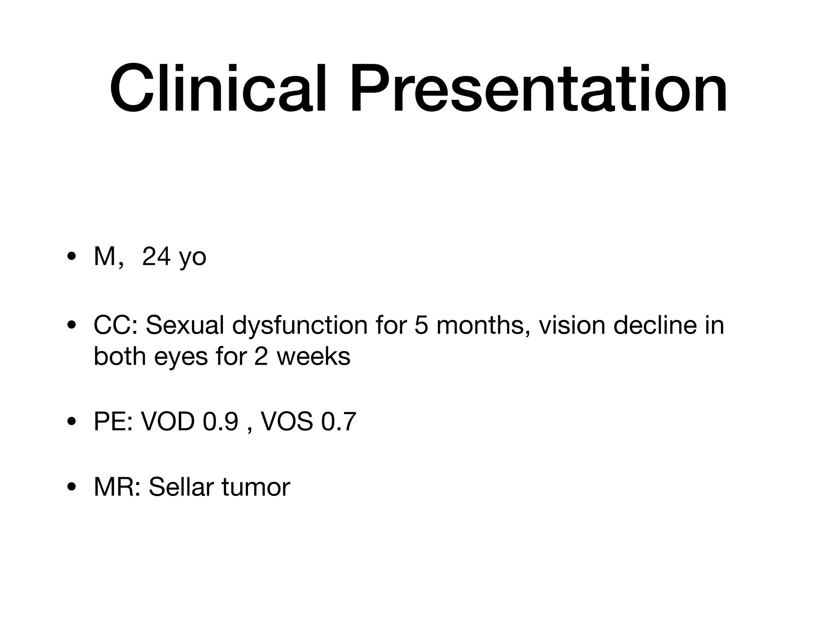This screenshot has height=628, width=838.
Task: Click the bullet dot before "PE:"
Action: coord(72,422)
